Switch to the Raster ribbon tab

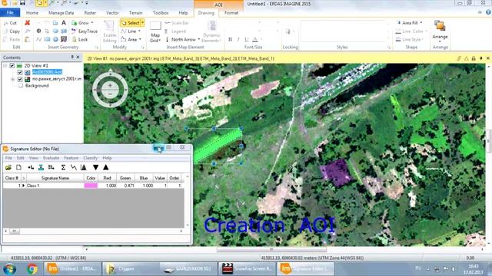(90, 13)
